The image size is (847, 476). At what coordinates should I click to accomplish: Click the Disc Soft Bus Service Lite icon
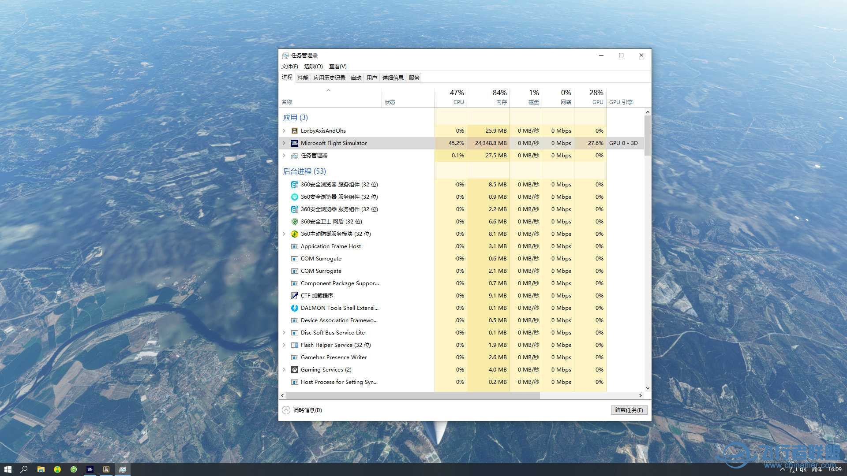pyautogui.click(x=295, y=333)
